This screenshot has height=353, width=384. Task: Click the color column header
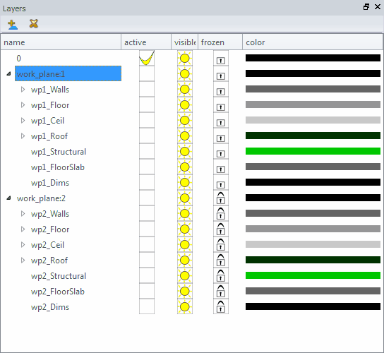point(313,42)
